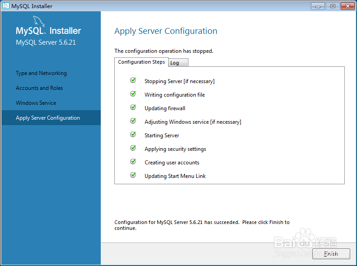
Task: Open the Type and Networking step
Action: (x=41, y=73)
